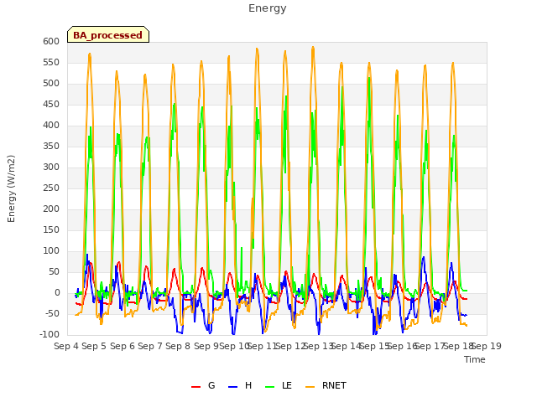The image size is (537, 402).
Task: Click the Sep 6 x-axis tick label
Action: coord(123,346)
